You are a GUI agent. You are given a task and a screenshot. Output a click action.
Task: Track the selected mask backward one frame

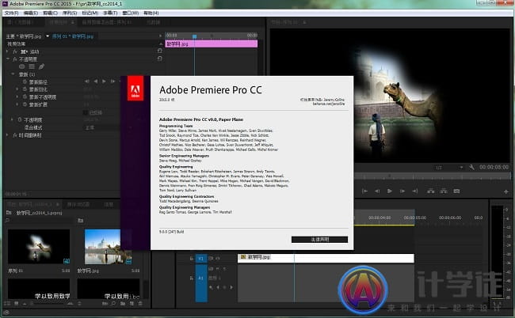click(87, 81)
